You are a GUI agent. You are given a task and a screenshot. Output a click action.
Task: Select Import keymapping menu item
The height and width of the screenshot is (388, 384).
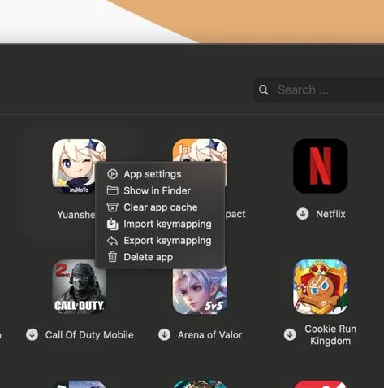pos(160,224)
